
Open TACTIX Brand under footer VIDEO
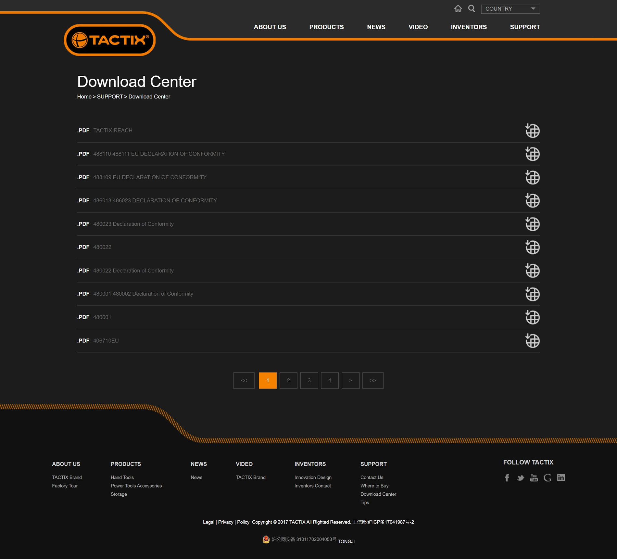pos(251,477)
